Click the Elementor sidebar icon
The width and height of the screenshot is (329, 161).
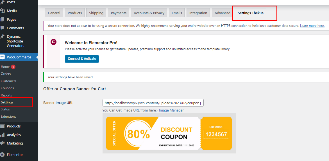[2, 155]
